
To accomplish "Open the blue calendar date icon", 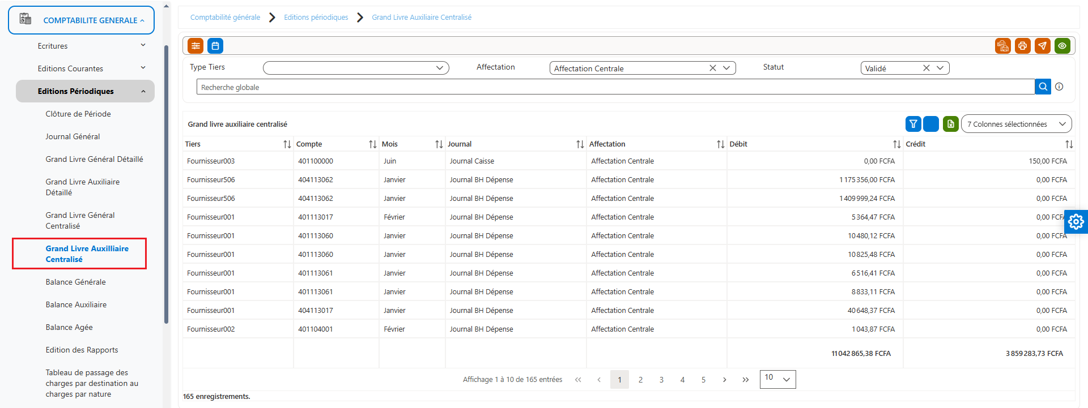I will pos(215,46).
